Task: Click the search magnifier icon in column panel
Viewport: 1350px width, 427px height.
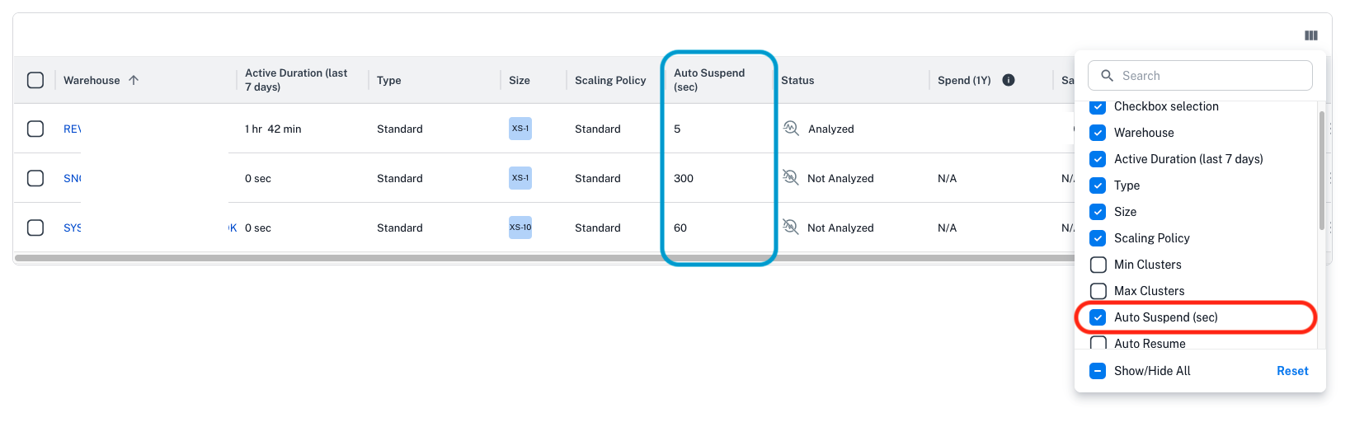Action: pyautogui.click(x=1107, y=76)
